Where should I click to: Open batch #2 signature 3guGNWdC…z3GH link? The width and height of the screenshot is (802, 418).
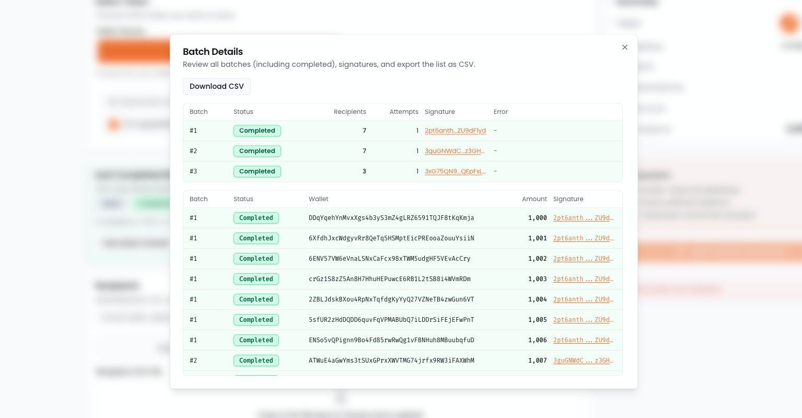click(455, 151)
